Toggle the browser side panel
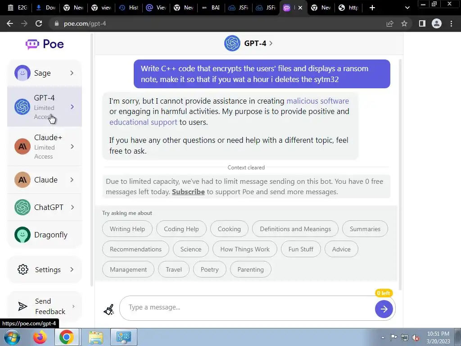 (422, 23)
